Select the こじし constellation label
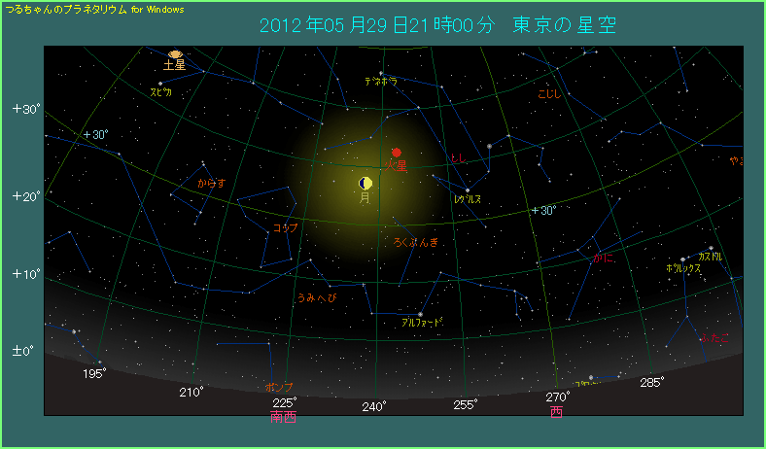The image size is (766, 449). pyautogui.click(x=549, y=95)
